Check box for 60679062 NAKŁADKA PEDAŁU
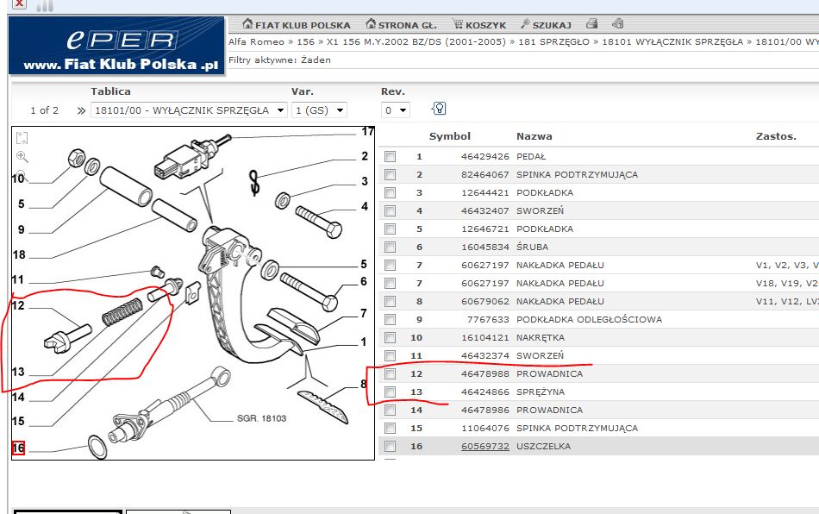 [391, 301]
